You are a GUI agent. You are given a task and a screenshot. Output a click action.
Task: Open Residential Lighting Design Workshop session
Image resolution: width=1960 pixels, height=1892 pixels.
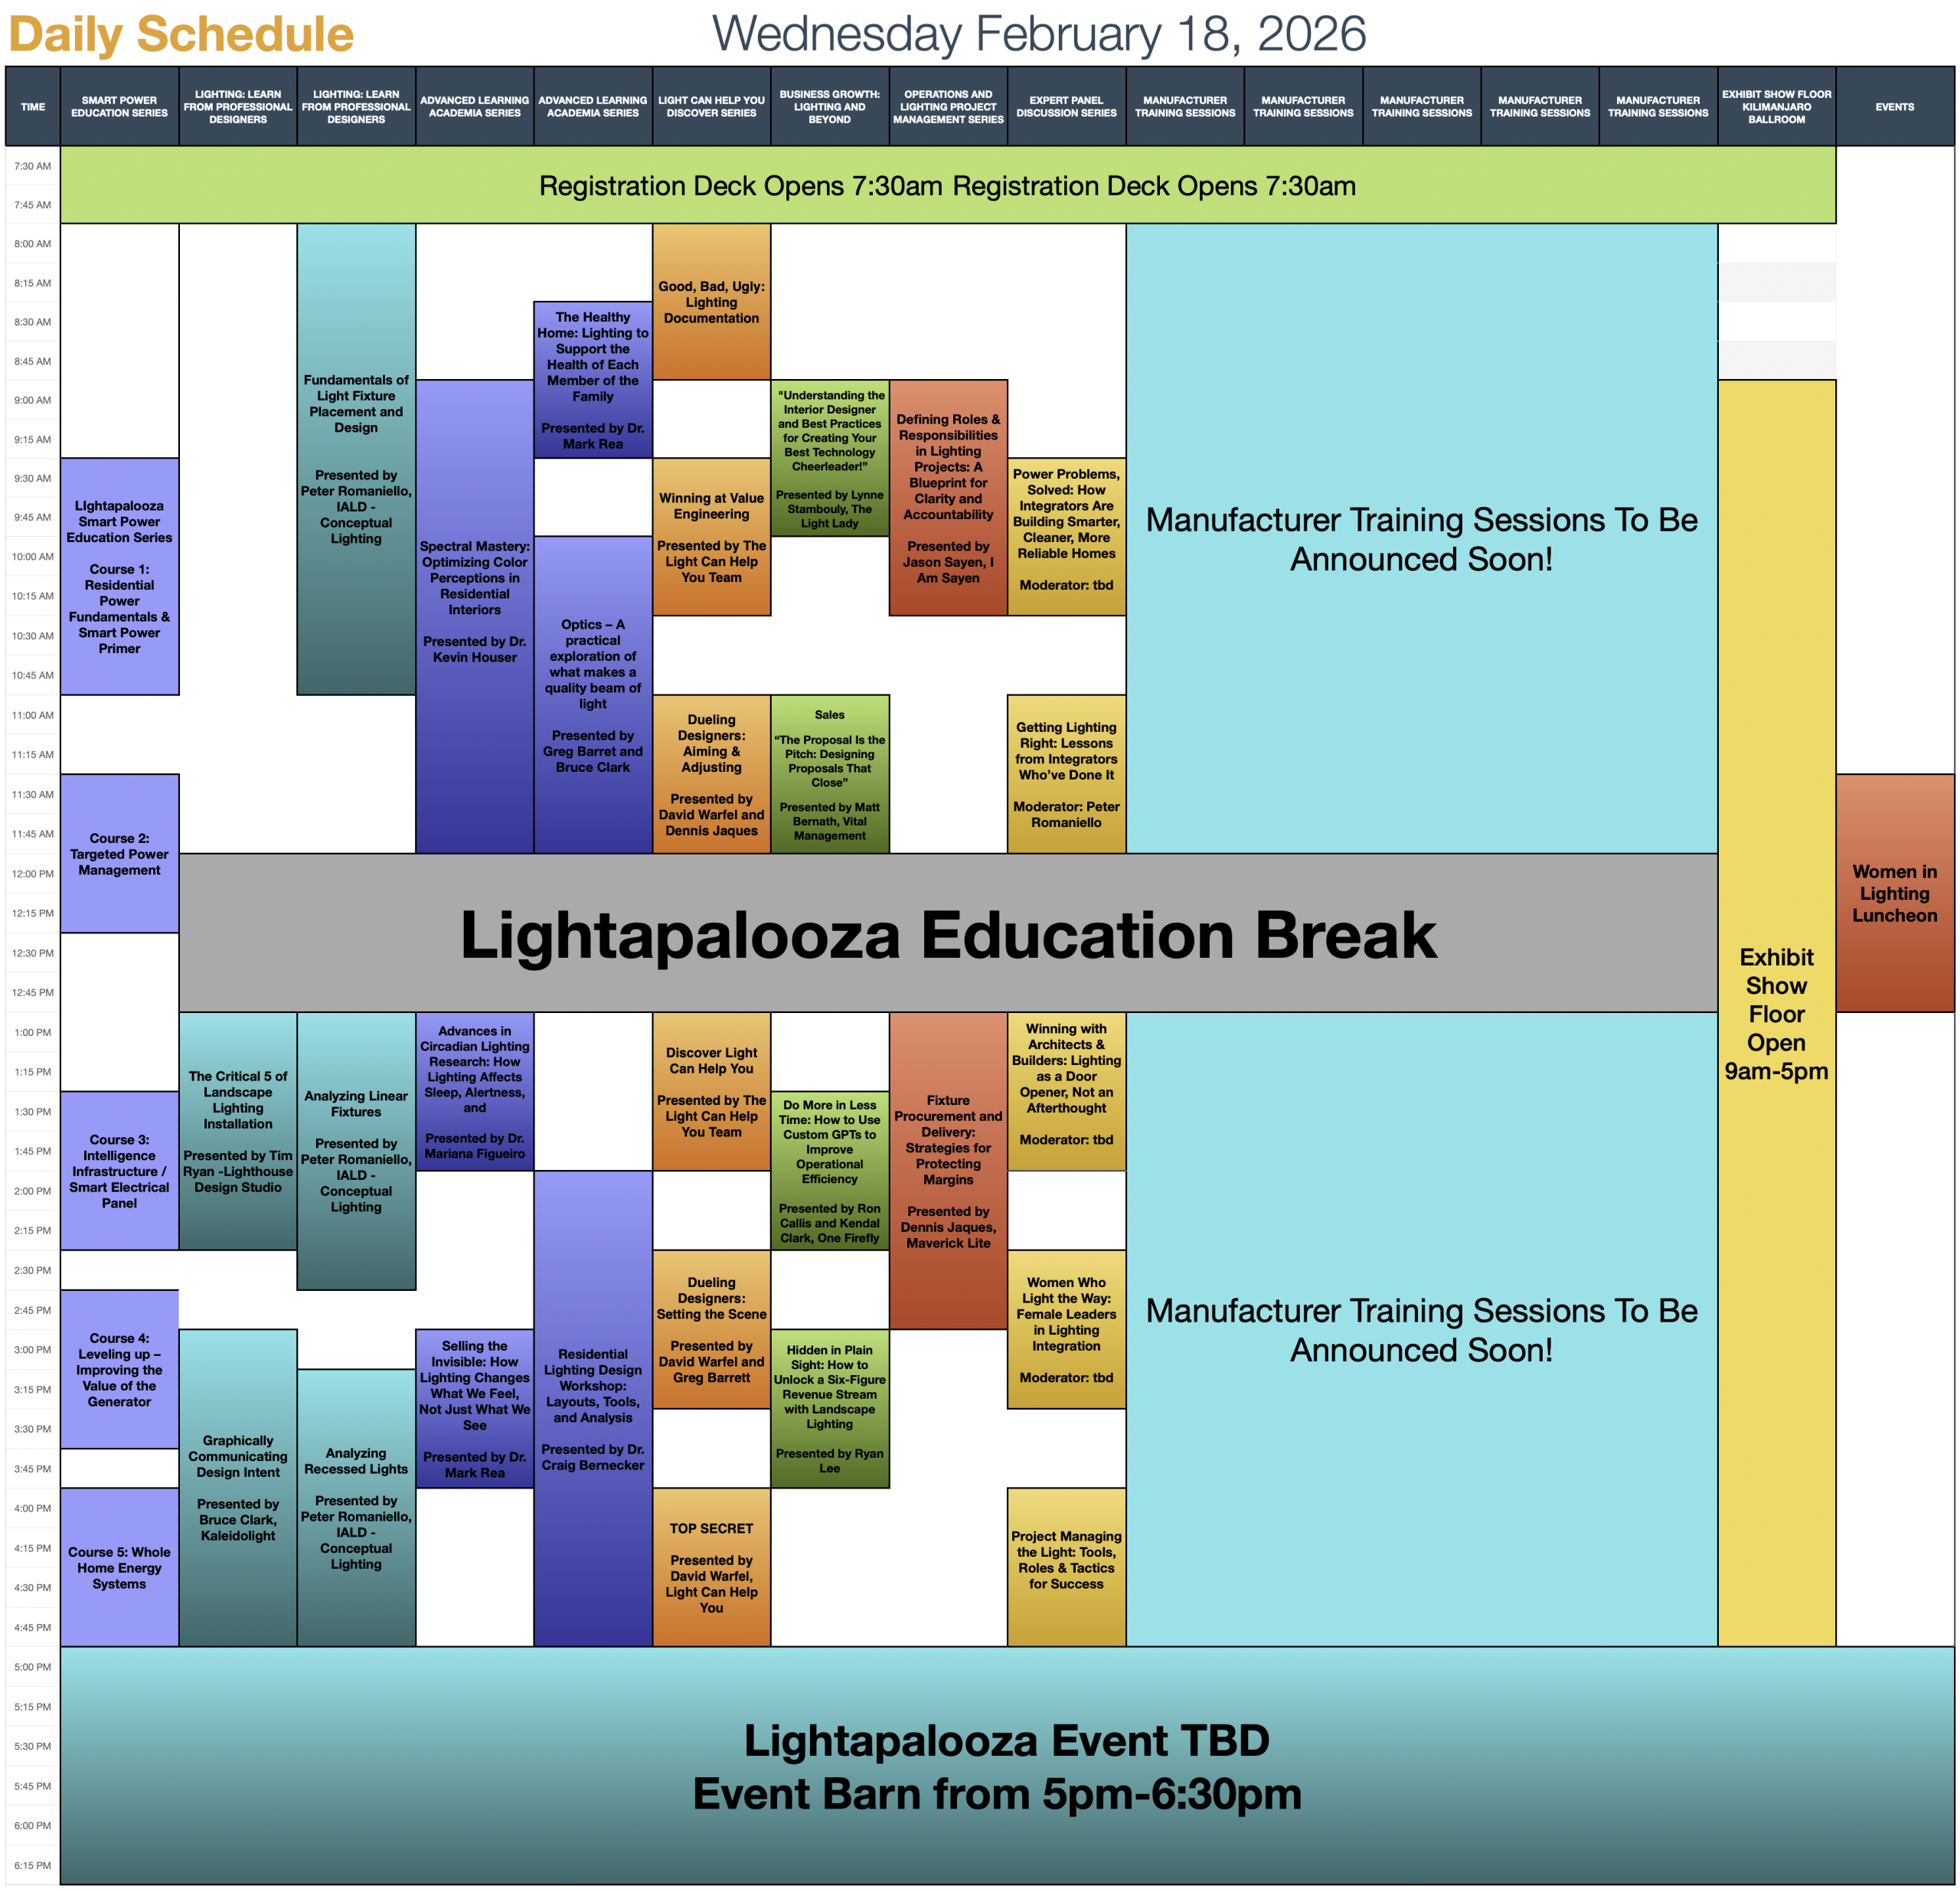point(592,1408)
